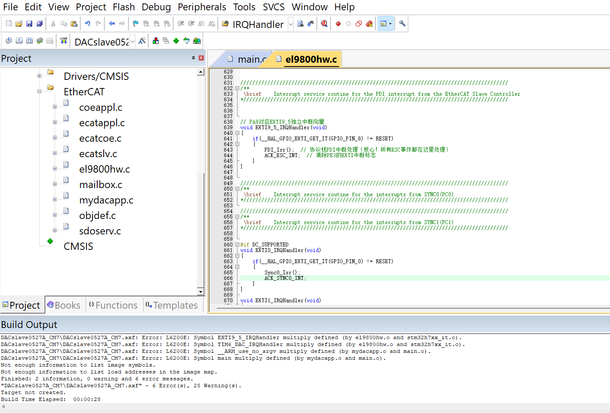Open the Flash menu
The width and height of the screenshot is (610, 413).
pos(124,7)
